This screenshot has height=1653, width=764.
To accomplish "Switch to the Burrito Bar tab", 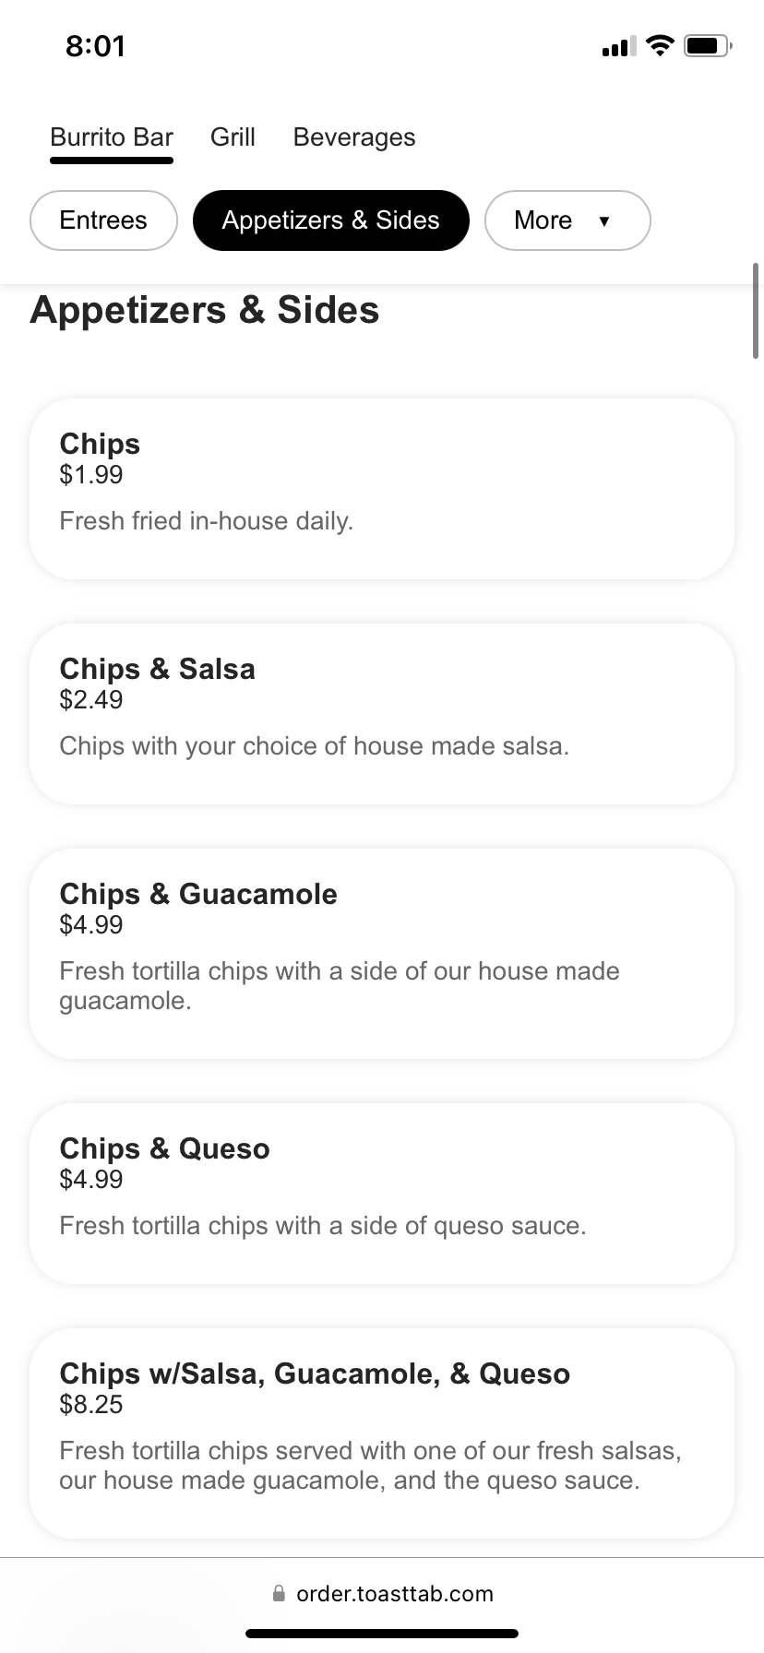I will 112,137.
